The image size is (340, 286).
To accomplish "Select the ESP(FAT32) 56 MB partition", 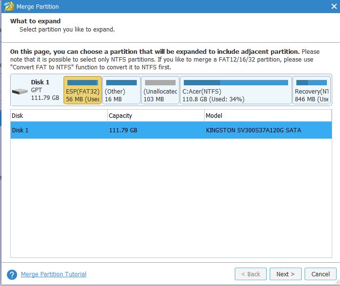I will 82,90.
